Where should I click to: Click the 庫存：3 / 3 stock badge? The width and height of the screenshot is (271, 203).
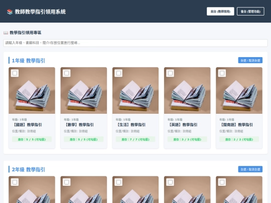coord(187,139)
